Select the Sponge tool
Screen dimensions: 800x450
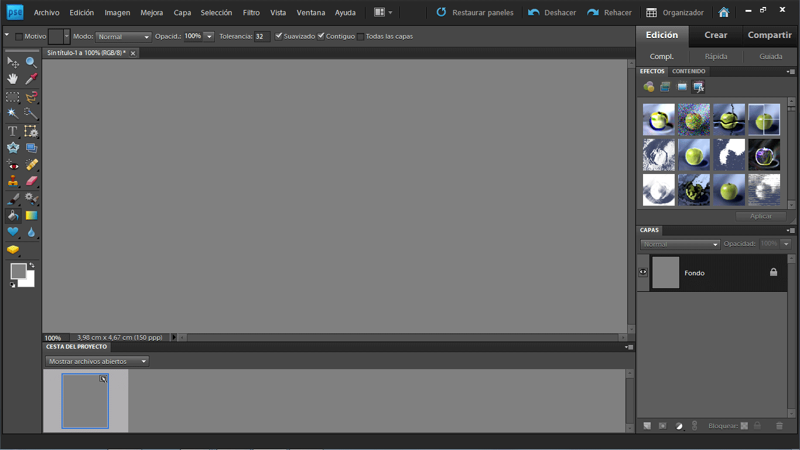point(12,250)
